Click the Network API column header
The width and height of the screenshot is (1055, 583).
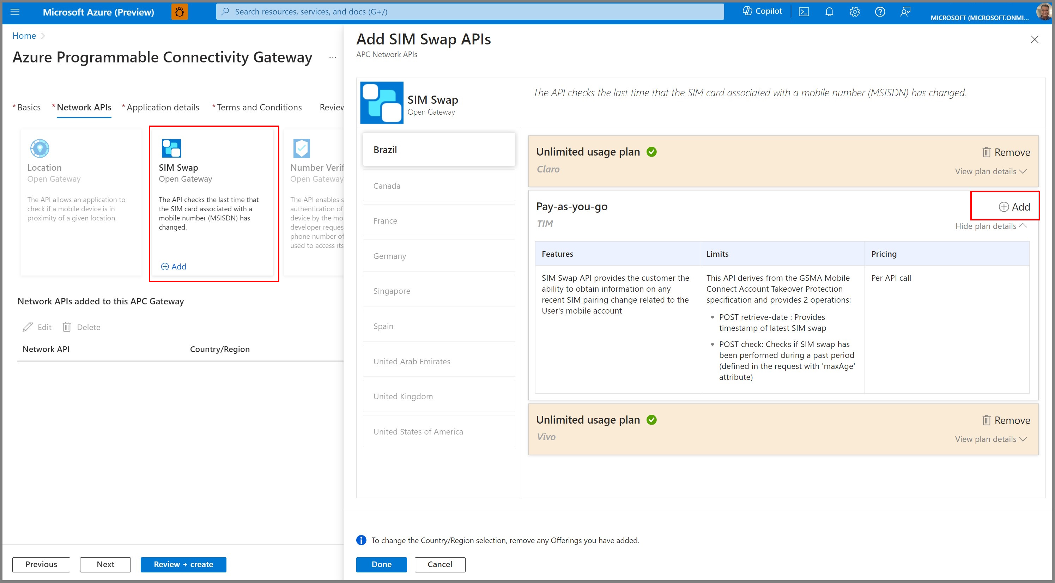coord(46,349)
